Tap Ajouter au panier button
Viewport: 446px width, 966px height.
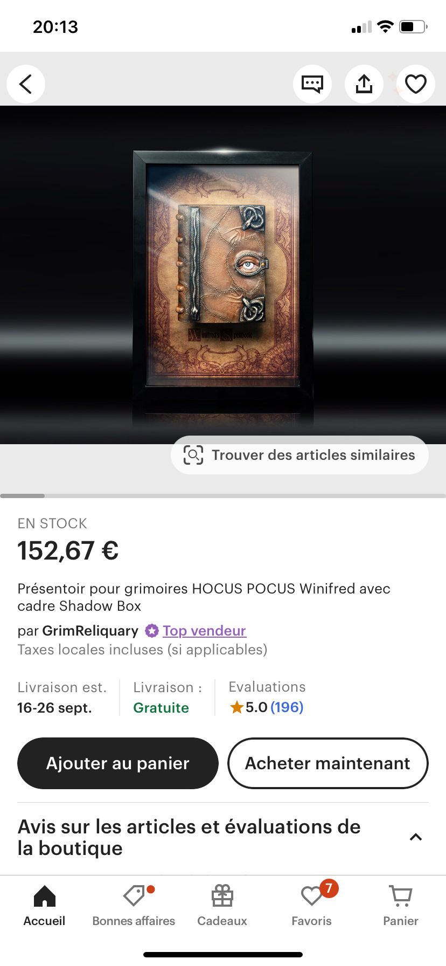pos(118,763)
